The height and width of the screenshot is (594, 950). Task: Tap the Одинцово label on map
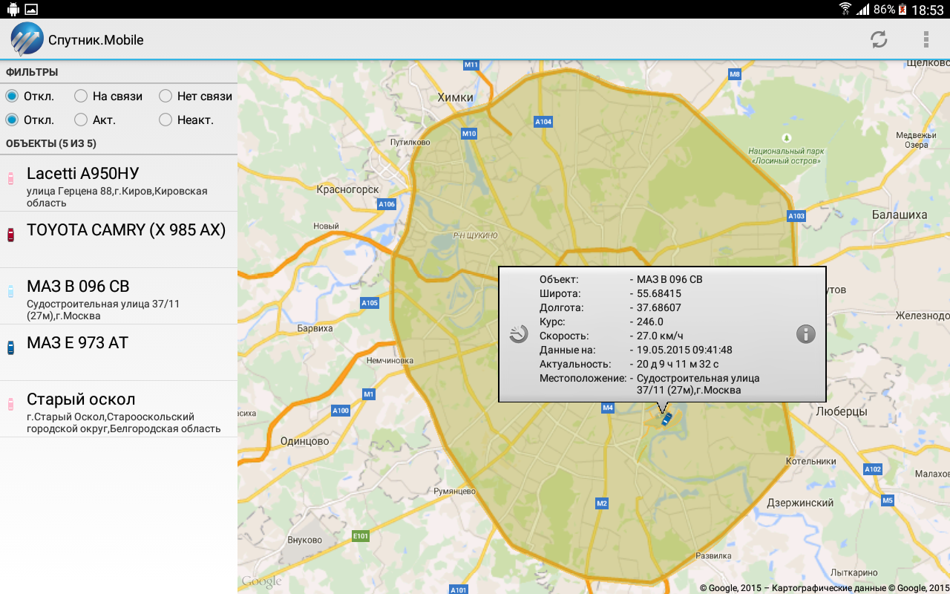click(304, 441)
